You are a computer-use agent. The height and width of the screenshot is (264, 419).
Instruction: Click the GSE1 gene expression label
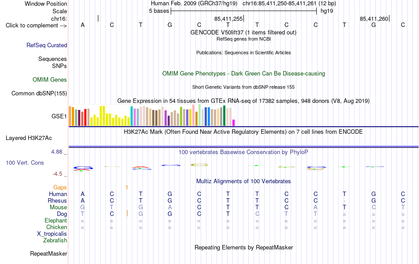(59, 116)
